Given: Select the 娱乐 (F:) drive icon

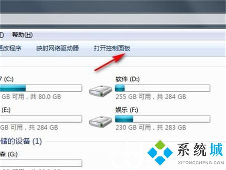Looking at the screenshot, I should coord(100,121).
